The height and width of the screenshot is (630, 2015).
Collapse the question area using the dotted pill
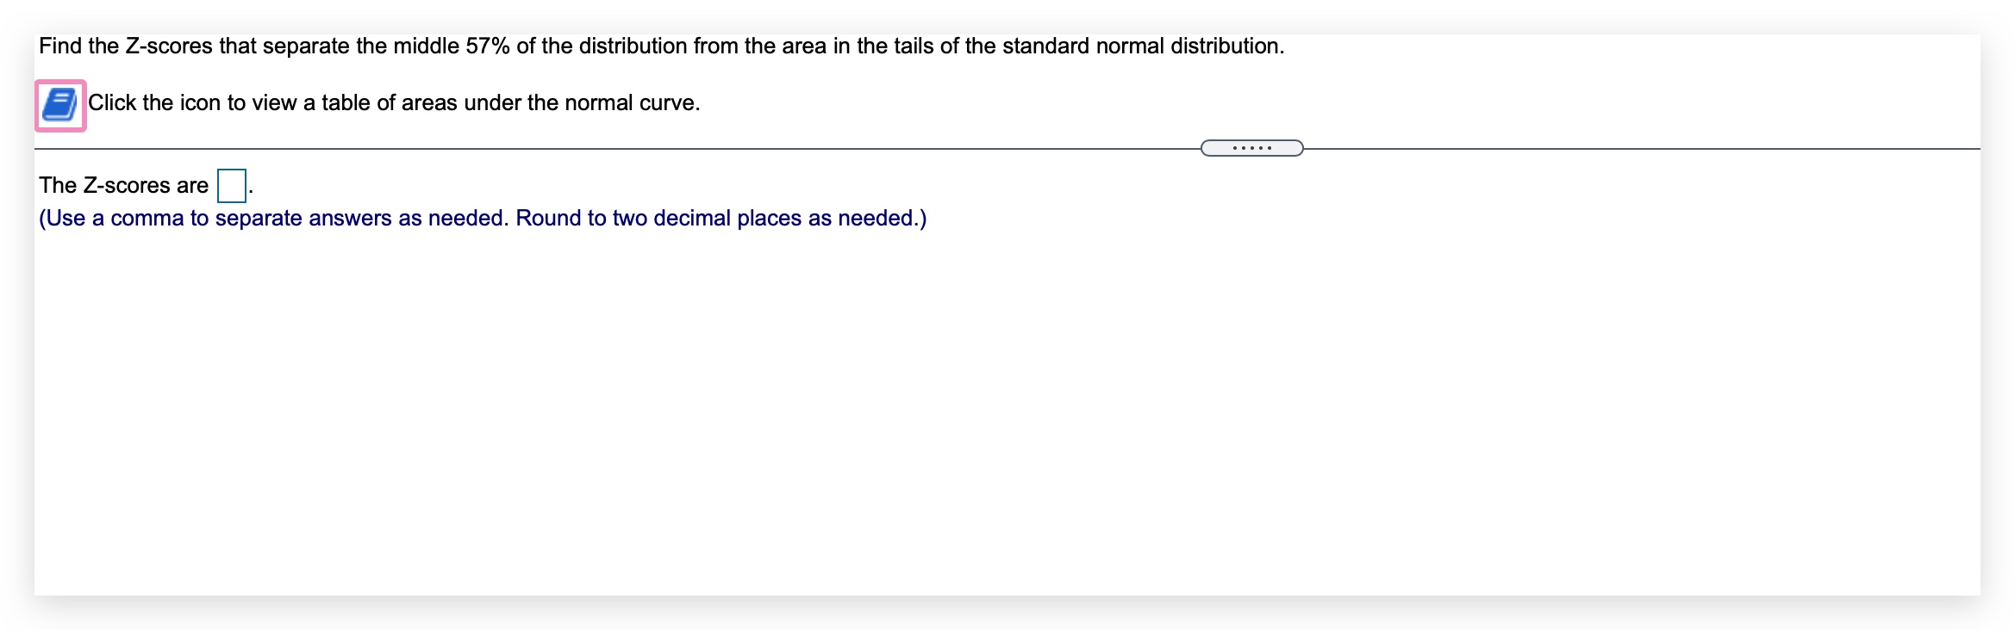click(1251, 149)
